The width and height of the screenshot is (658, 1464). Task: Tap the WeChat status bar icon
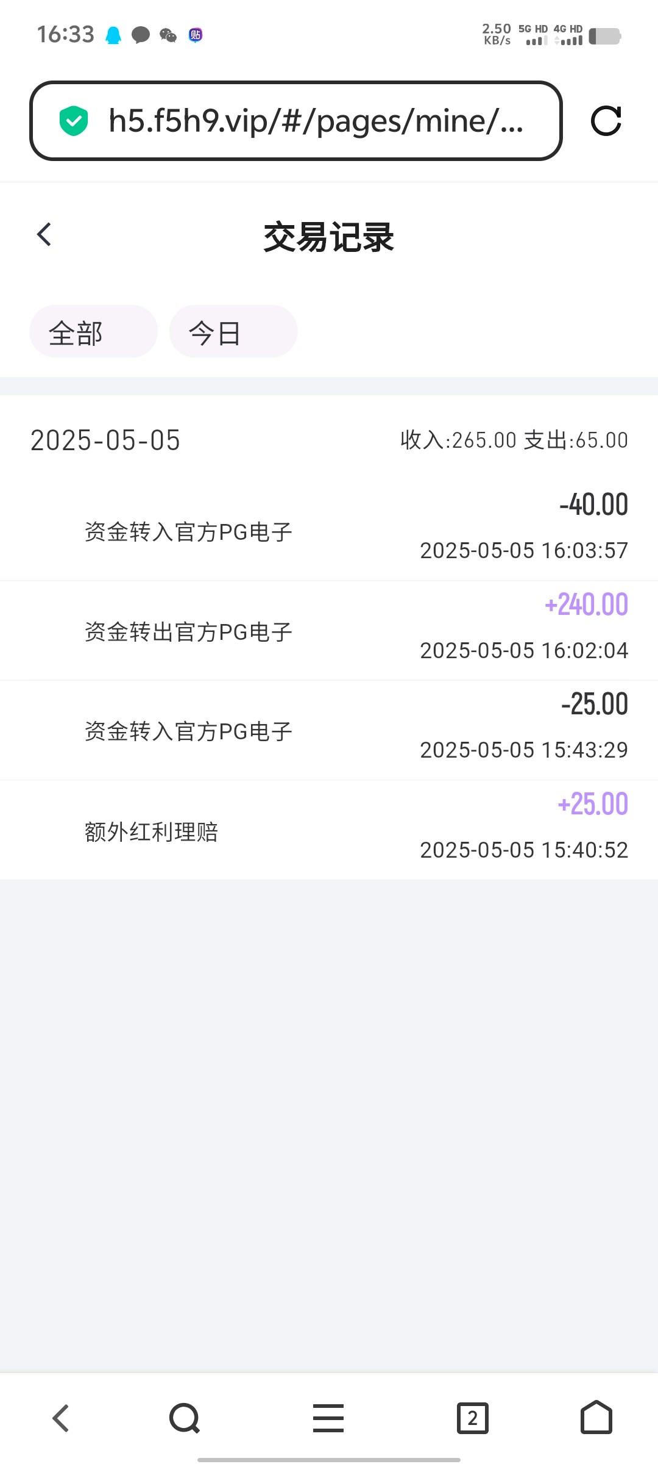168,35
